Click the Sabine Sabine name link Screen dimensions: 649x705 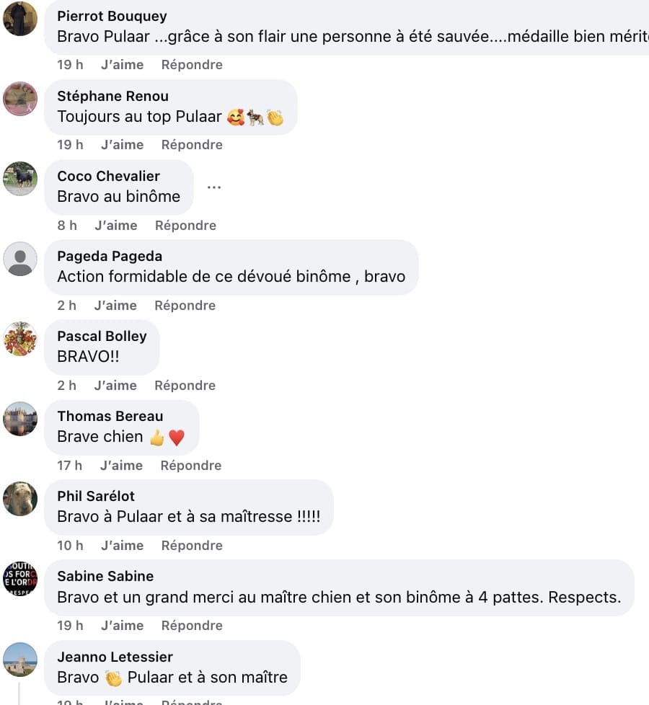(x=105, y=576)
